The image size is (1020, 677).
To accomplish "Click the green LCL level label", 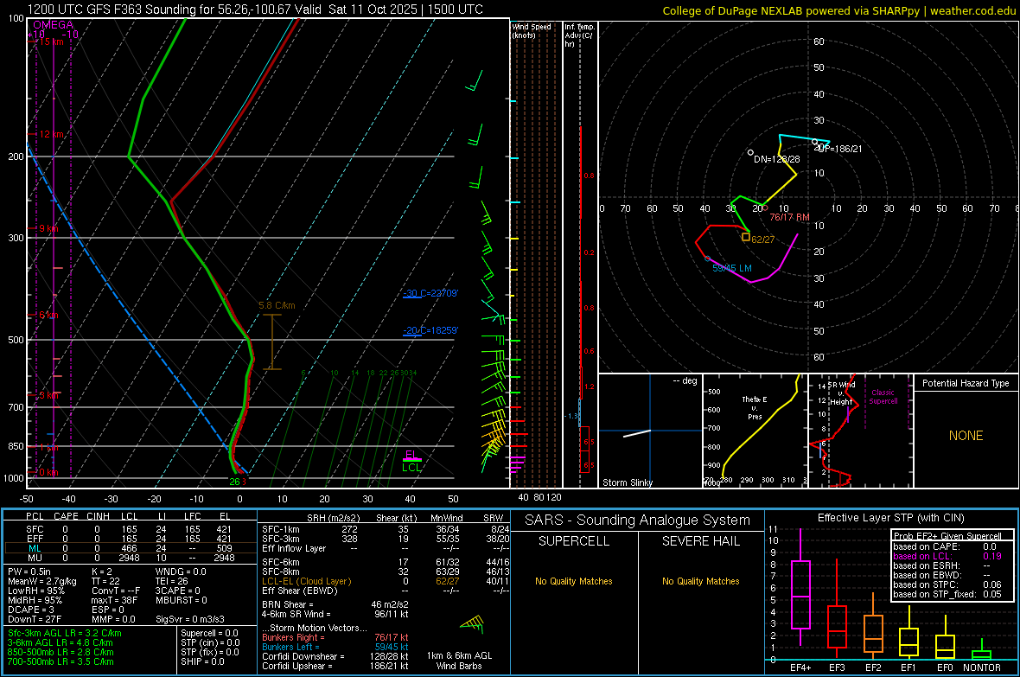I will tap(411, 468).
